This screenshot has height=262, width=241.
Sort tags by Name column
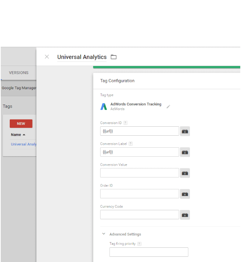(x=18, y=135)
